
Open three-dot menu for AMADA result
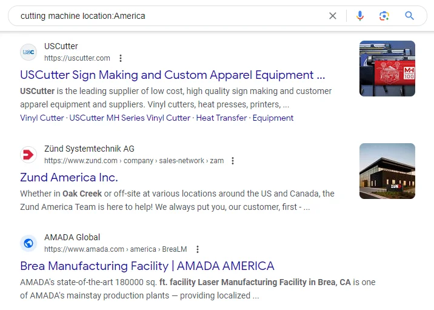pyautogui.click(x=198, y=249)
